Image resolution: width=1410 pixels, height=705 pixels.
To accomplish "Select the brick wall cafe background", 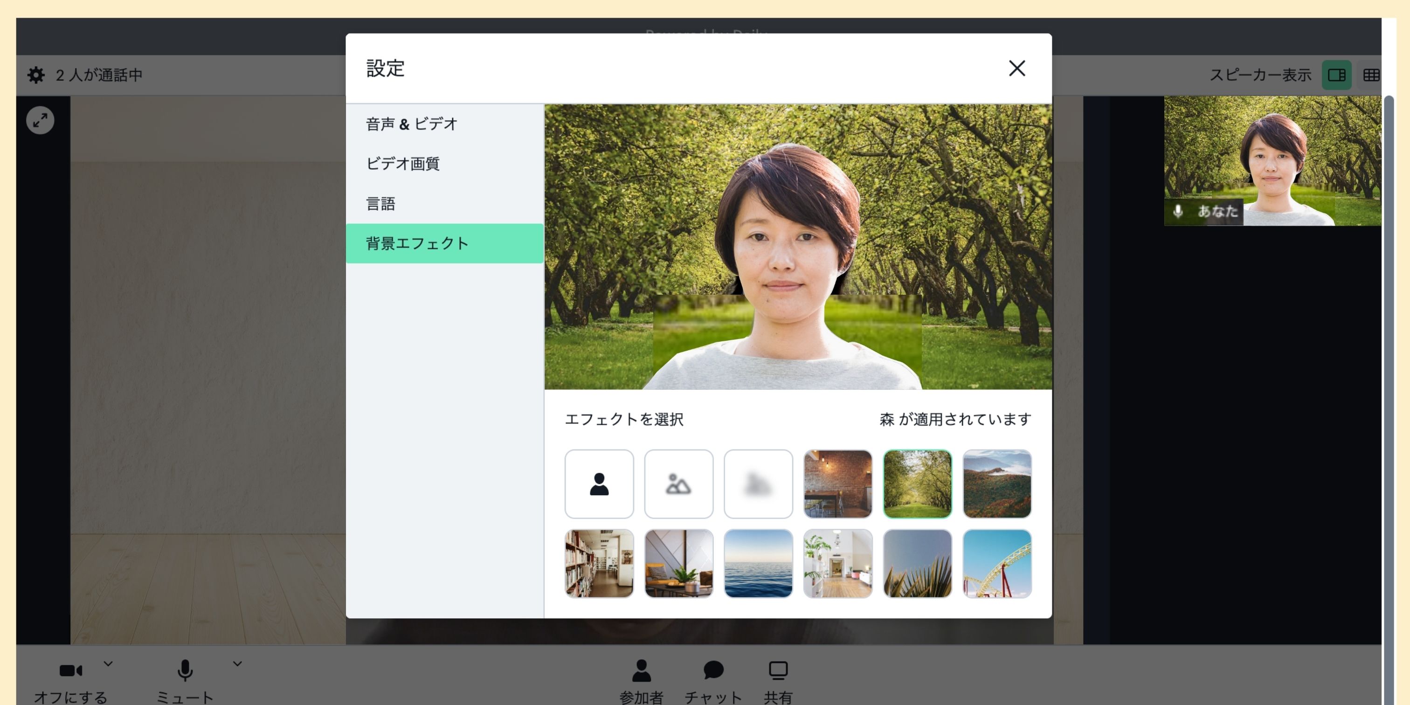I will click(x=837, y=484).
